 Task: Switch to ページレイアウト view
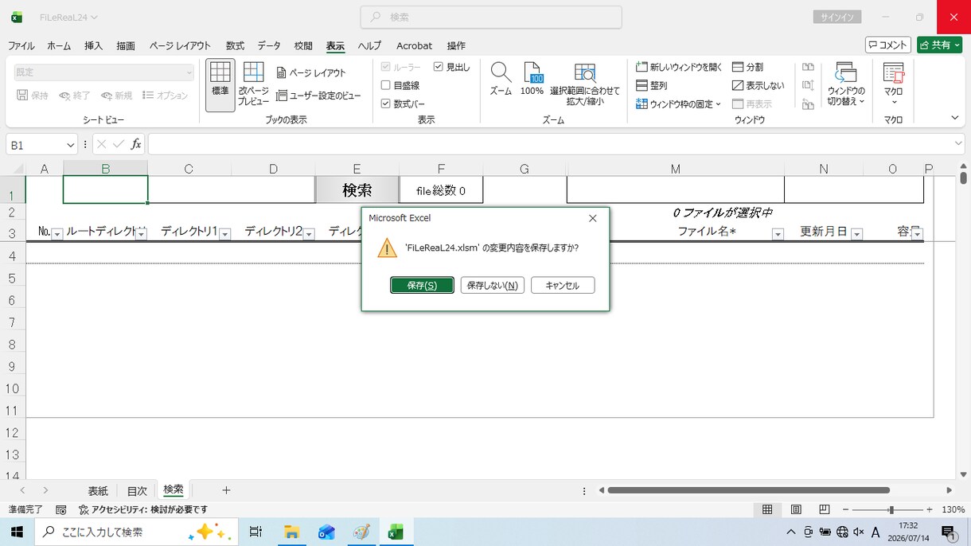tap(311, 72)
